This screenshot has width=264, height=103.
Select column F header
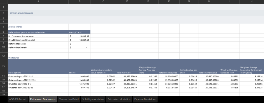pos(169,2)
